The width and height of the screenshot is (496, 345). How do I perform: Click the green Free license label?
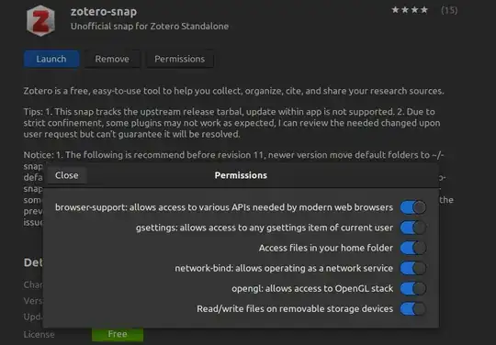tap(118, 334)
